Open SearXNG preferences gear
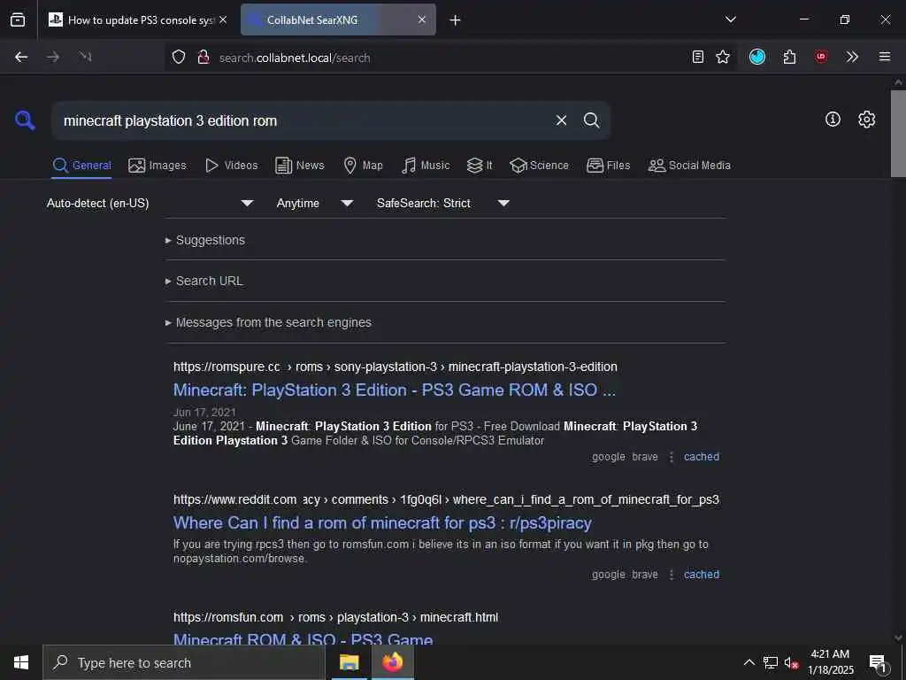This screenshot has width=906, height=680. pyautogui.click(x=867, y=120)
